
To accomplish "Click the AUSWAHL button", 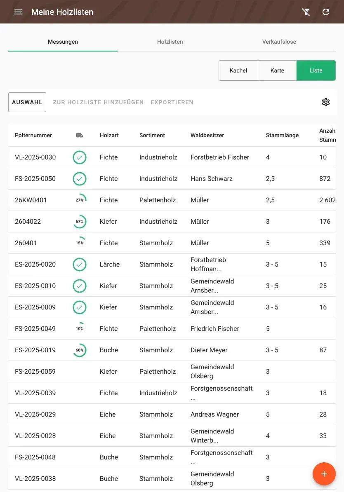I will coord(27,102).
